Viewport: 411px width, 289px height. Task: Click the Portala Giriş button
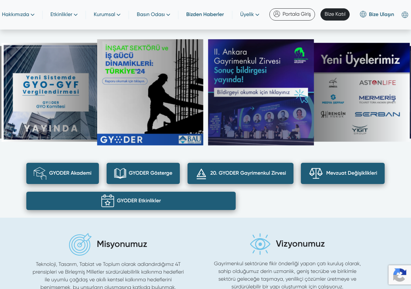(x=292, y=14)
